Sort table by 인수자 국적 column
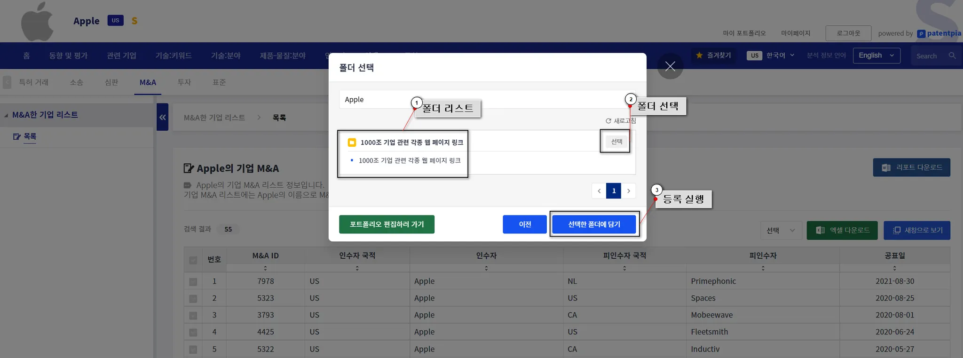This screenshot has height=358, width=963. coord(357,268)
